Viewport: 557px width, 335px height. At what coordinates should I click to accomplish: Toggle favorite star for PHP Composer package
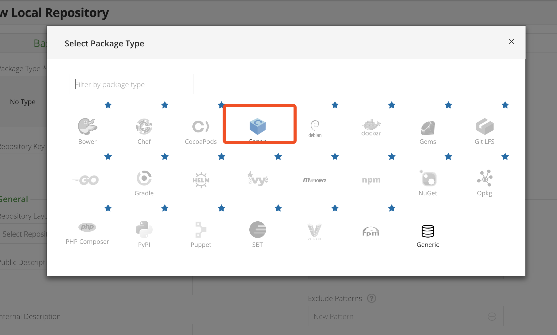point(108,208)
